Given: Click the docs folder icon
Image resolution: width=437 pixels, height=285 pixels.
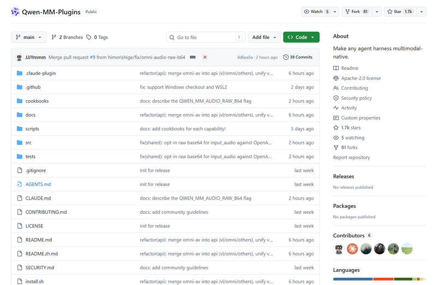Looking at the screenshot, I should pyautogui.click(x=20, y=115).
